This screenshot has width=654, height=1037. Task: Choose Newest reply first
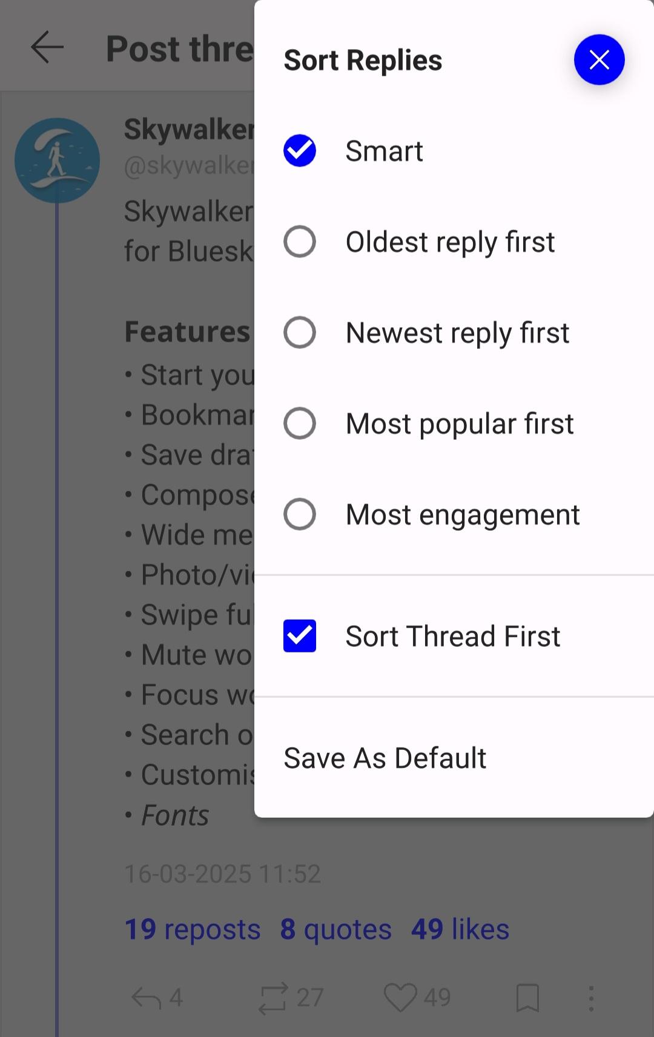click(x=300, y=333)
